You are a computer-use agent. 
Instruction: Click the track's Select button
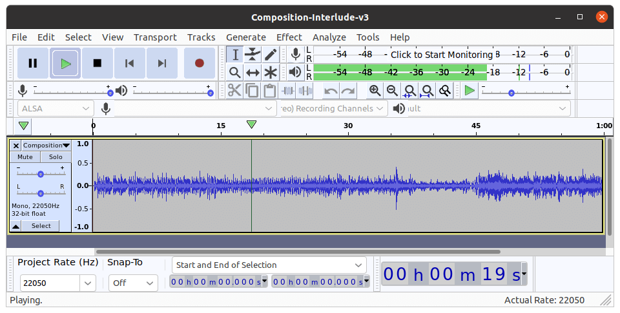(x=41, y=226)
